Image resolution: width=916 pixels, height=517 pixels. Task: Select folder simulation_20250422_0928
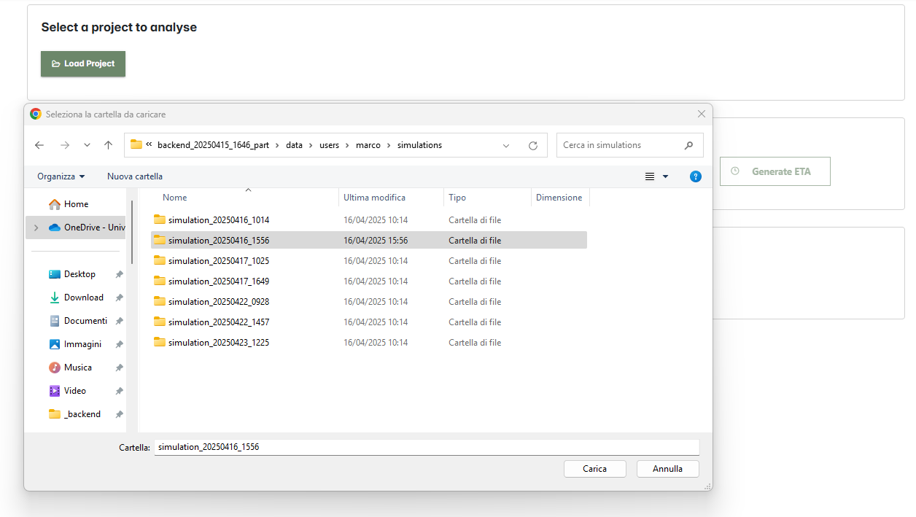(219, 302)
